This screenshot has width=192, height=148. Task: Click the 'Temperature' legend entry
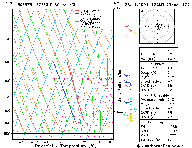coord(90,11)
